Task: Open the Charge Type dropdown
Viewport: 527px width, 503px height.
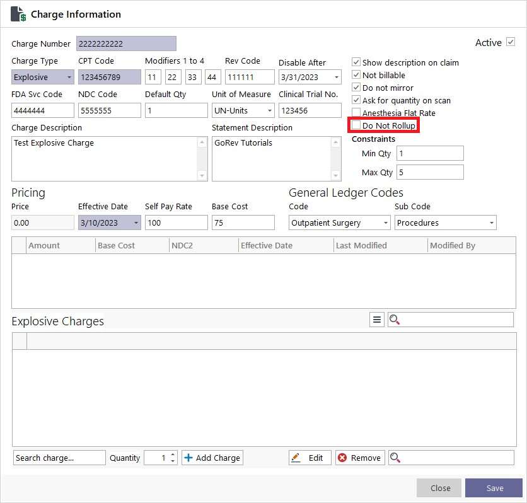Action: 69,77
